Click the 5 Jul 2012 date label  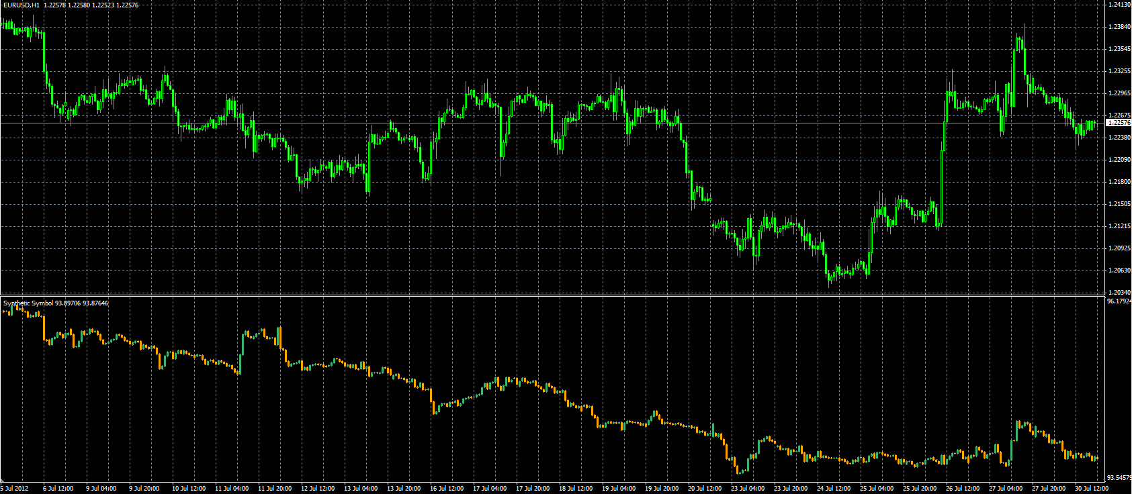(14, 489)
